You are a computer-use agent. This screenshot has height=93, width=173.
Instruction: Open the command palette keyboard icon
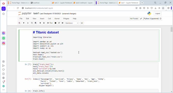point(82,23)
